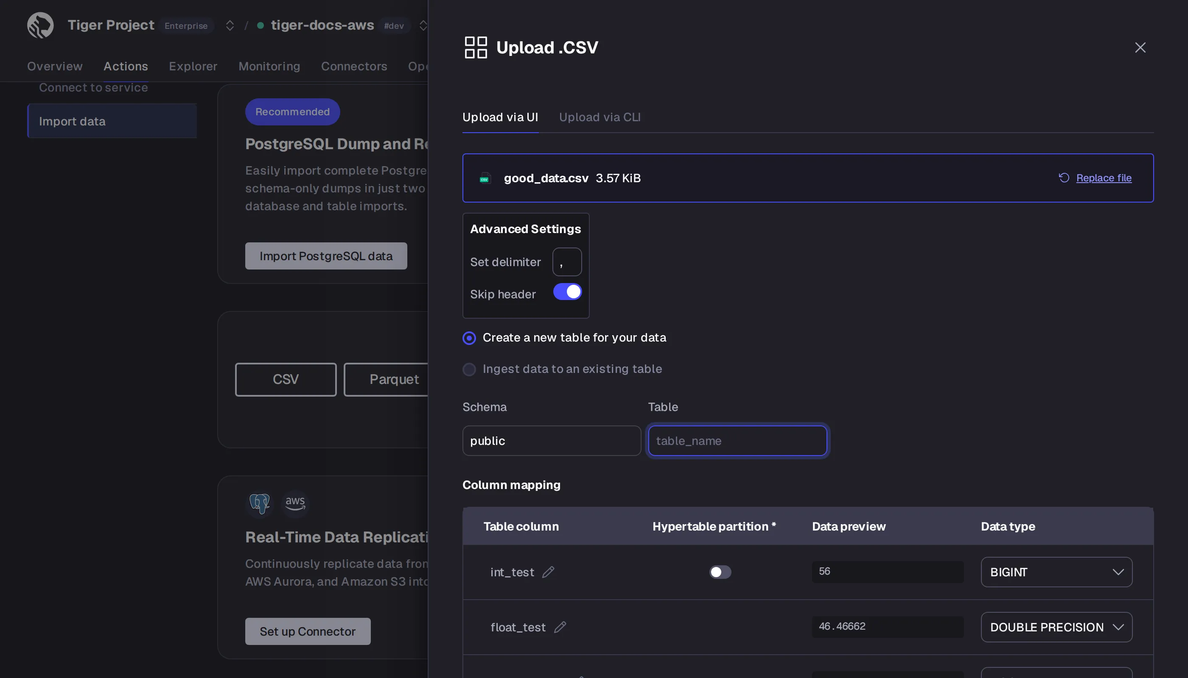Image resolution: width=1188 pixels, height=678 pixels.
Task: Click the Replace file refresh icon
Action: tap(1064, 178)
